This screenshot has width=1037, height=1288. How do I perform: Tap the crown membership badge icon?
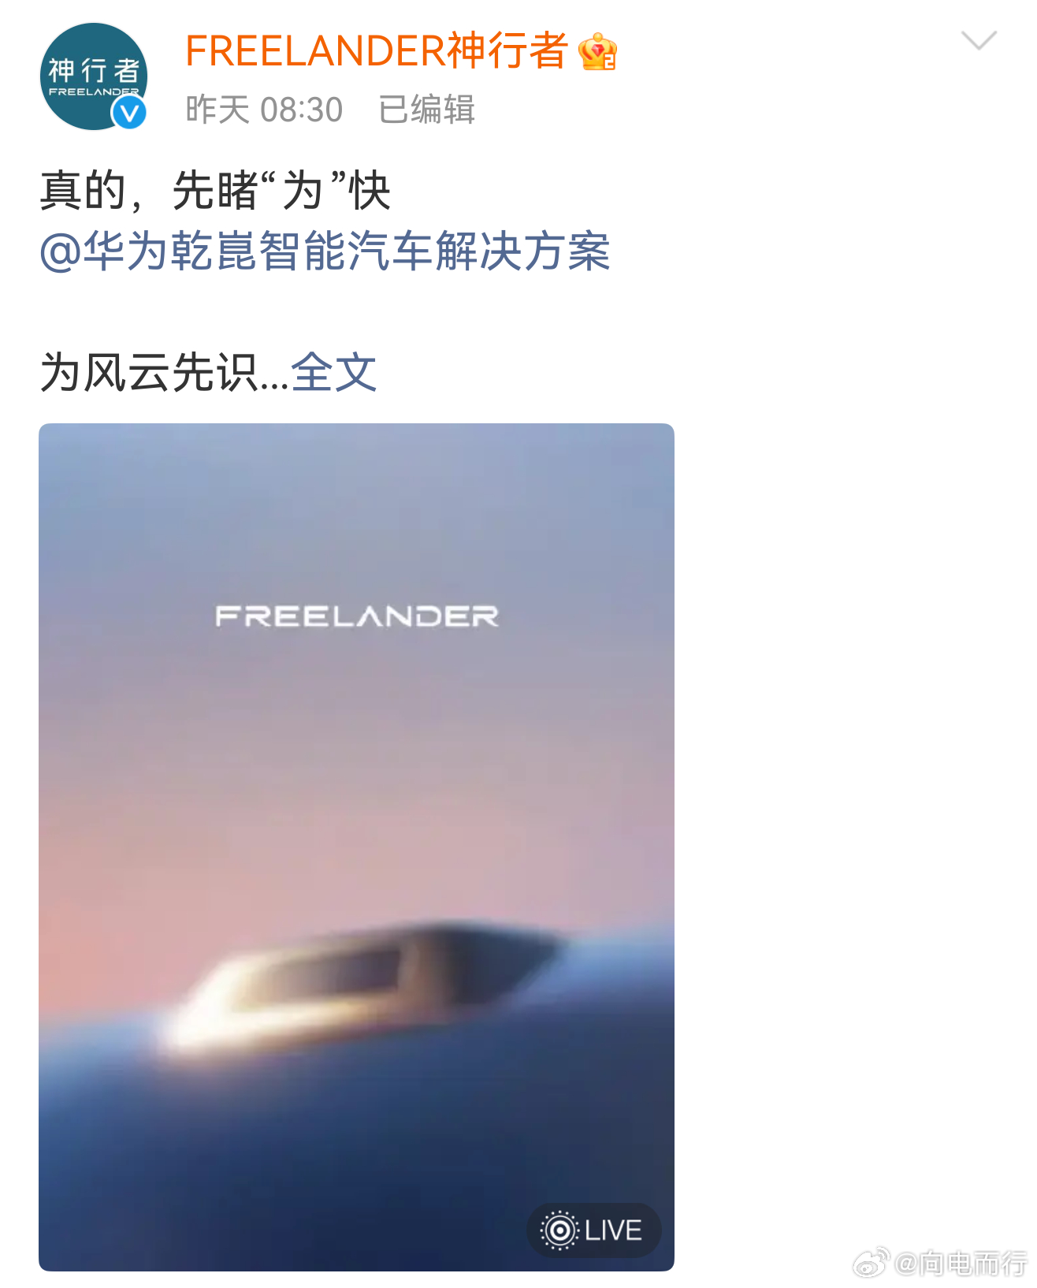(597, 52)
